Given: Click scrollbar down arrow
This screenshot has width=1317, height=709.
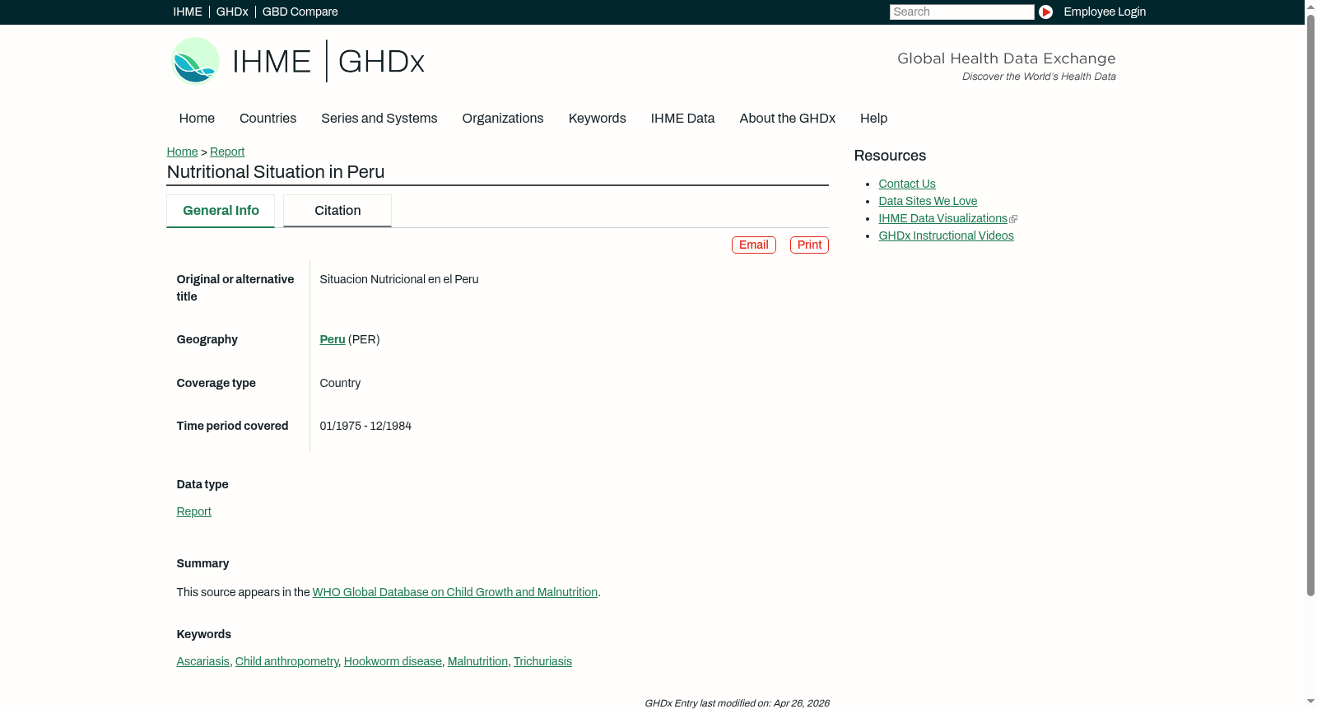Looking at the screenshot, I should [1310, 702].
